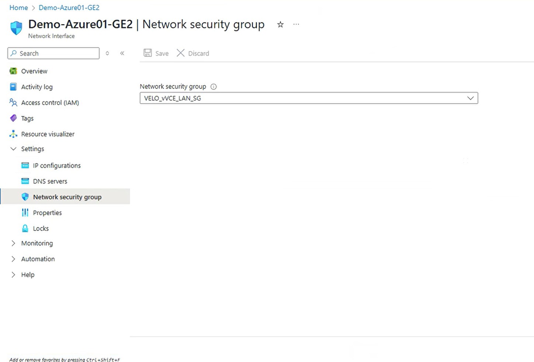Click the info icon next to Network security group

coord(214,87)
